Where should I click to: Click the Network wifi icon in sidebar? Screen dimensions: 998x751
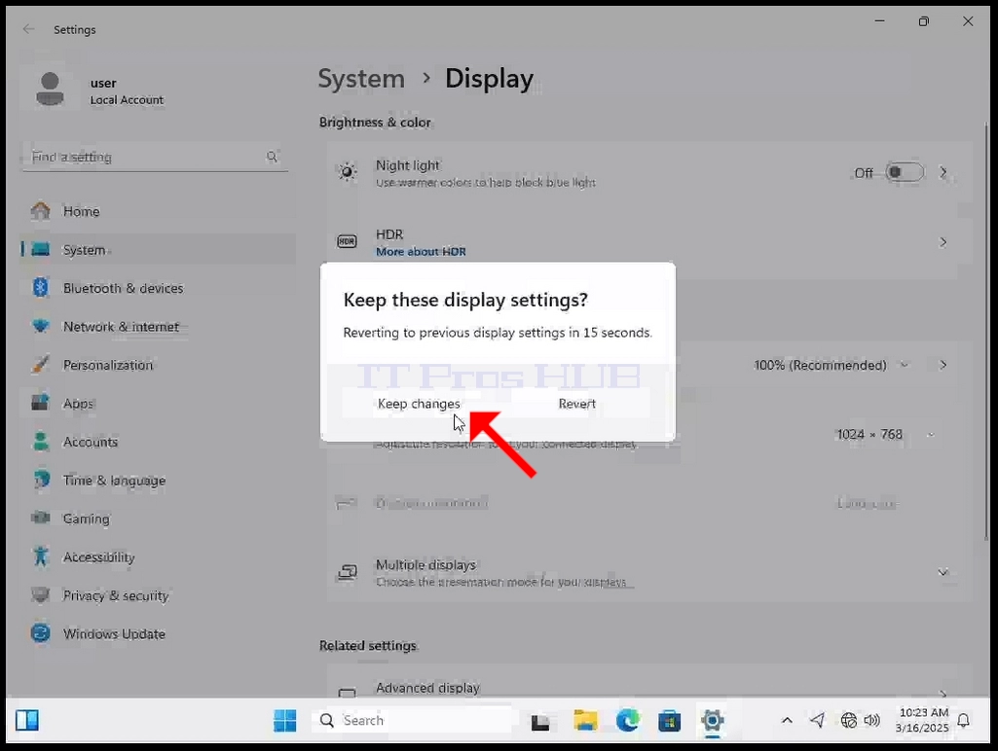coord(41,326)
